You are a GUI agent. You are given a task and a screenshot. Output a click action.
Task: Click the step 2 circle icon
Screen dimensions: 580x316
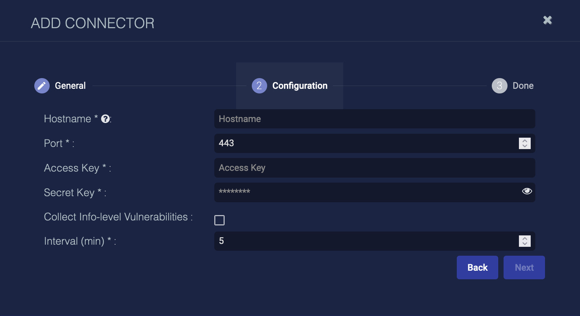(x=259, y=86)
